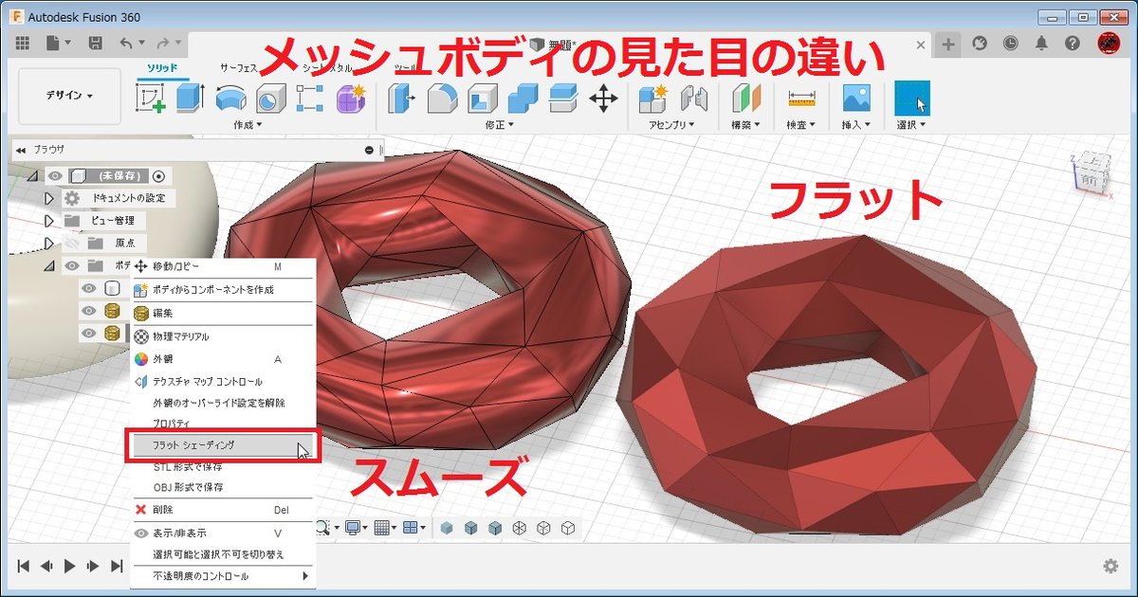1138x597 pixels.
Task: Activate the root component radio button
Action: pos(158,176)
